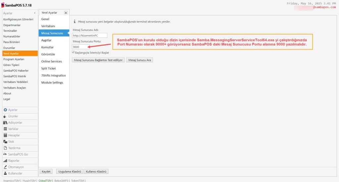Click the Raporlar chart icon
The image size is (339, 182).
click(x=5, y=160)
